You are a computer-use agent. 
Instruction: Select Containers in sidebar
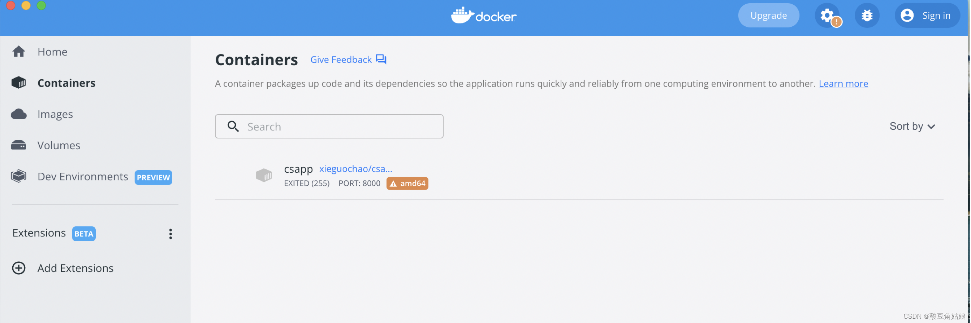pos(66,83)
